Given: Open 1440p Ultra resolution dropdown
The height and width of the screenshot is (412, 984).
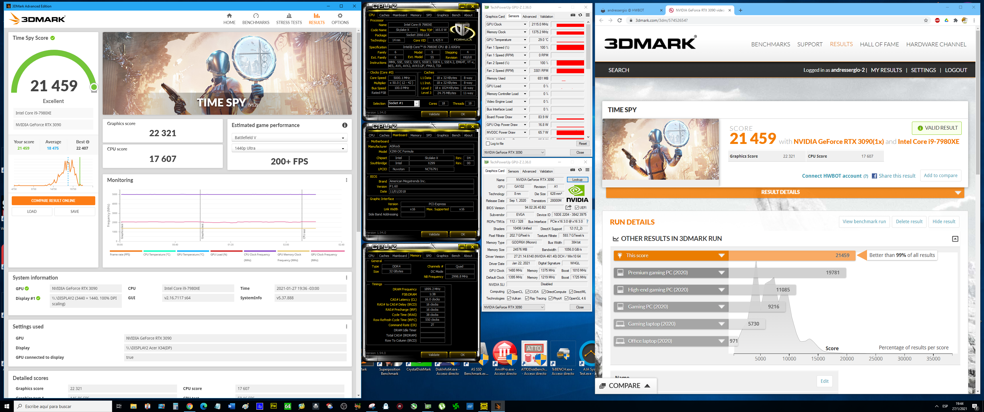Looking at the screenshot, I should tap(289, 148).
